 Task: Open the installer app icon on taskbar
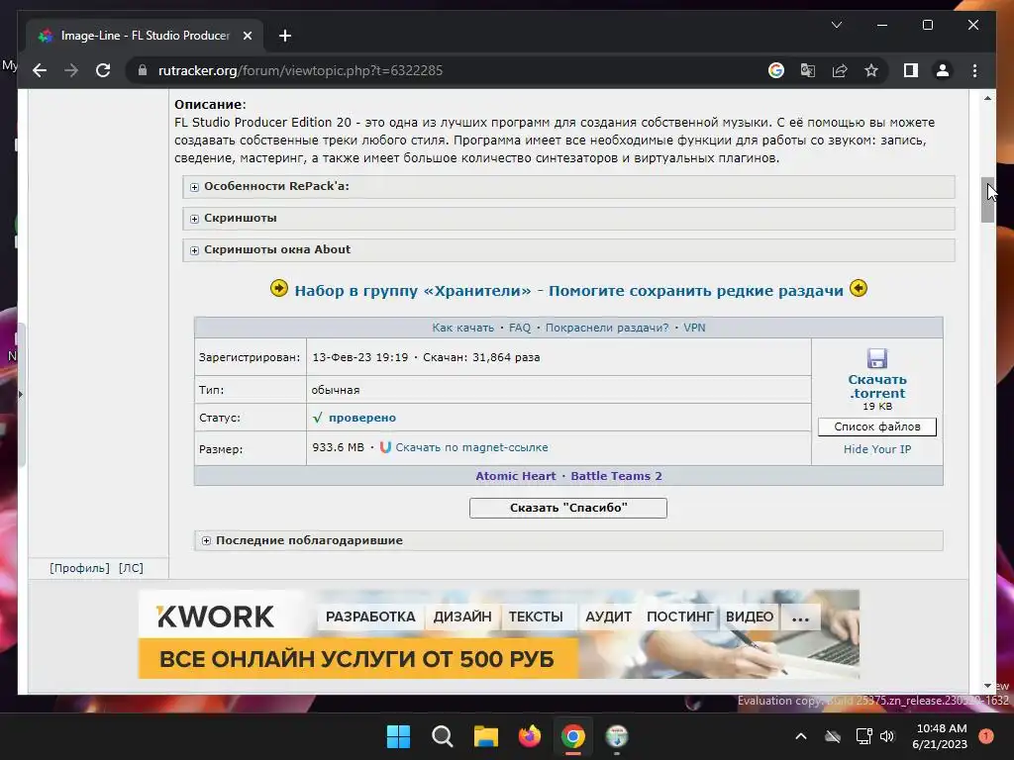[x=616, y=736]
